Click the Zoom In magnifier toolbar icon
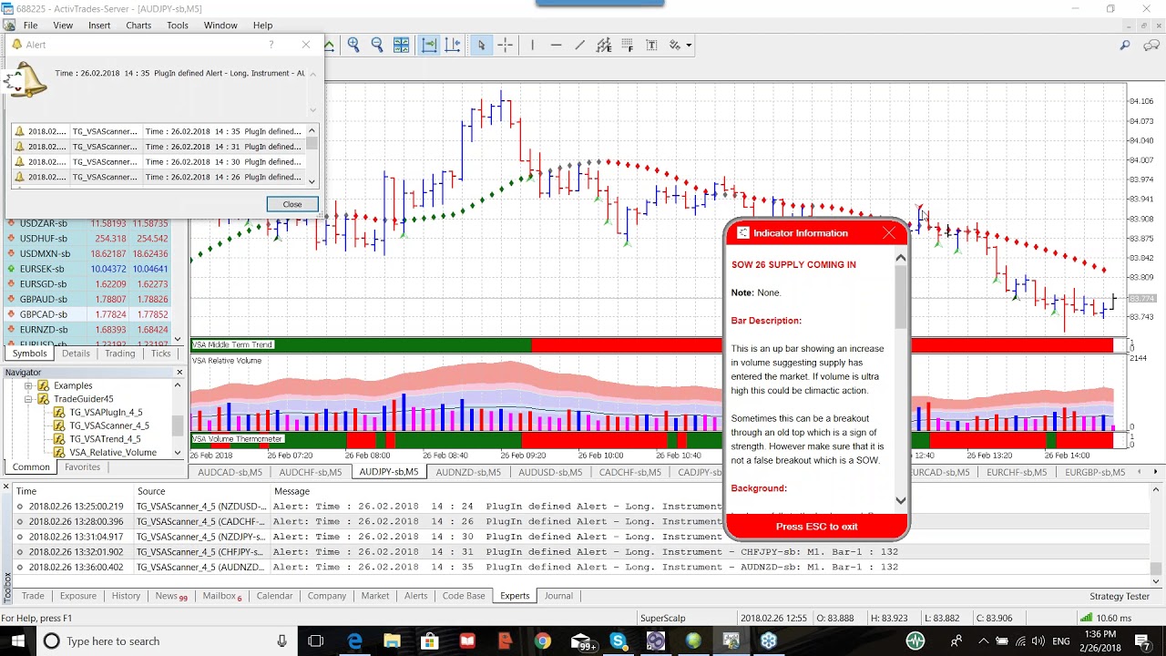Image resolution: width=1166 pixels, height=656 pixels. [353, 45]
